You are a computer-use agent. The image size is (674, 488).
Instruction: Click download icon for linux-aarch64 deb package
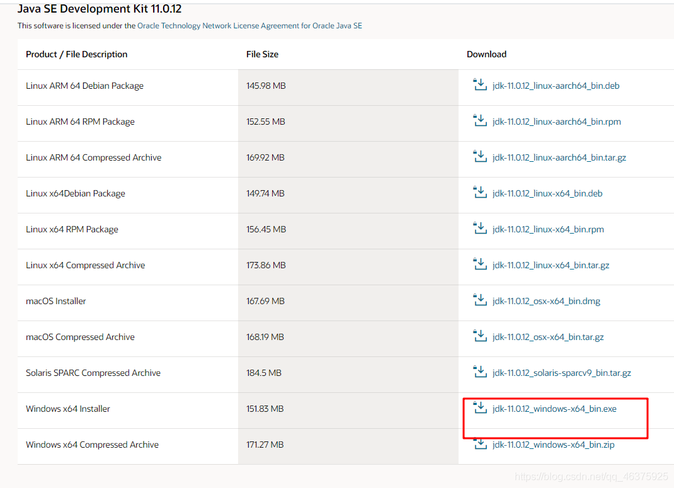pos(480,85)
